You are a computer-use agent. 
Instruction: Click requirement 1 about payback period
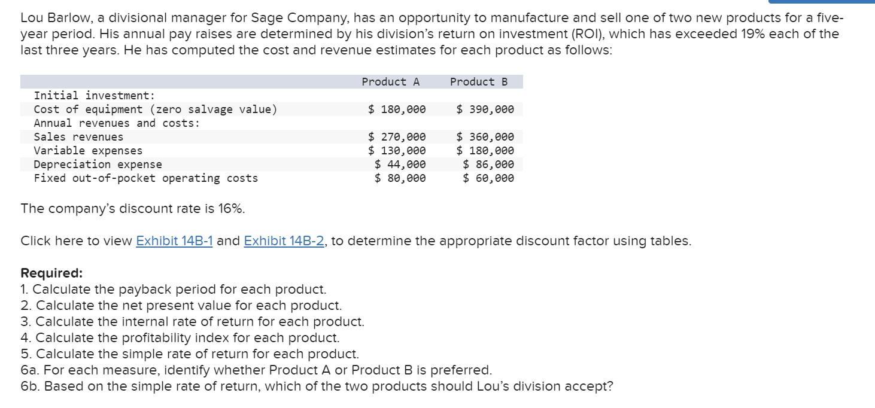click(174, 290)
